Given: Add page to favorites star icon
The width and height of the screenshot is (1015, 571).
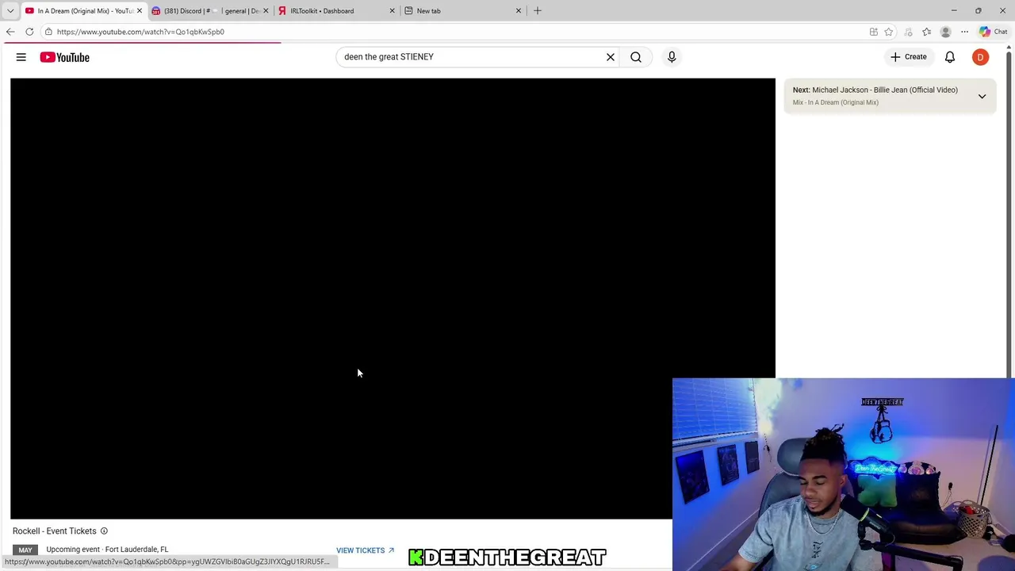Looking at the screenshot, I should tap(889, 32).
